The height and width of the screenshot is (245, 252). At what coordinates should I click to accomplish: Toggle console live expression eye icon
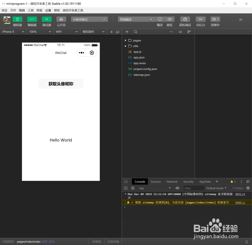pos(177,188)
